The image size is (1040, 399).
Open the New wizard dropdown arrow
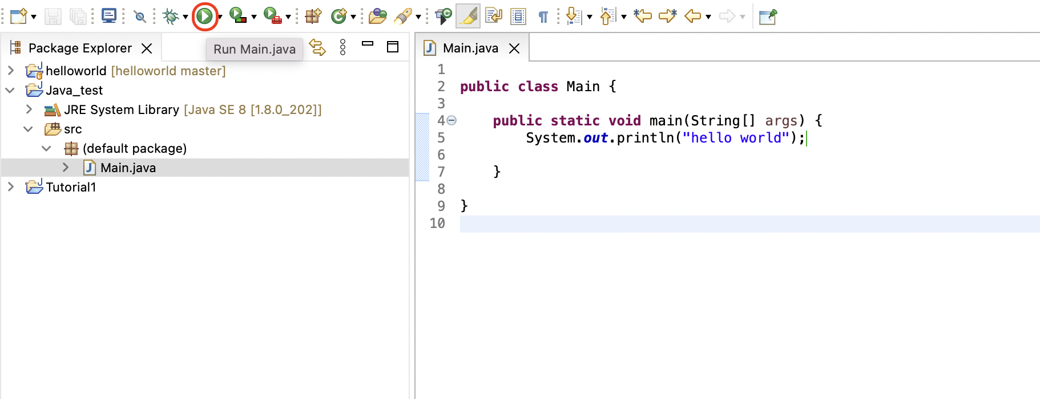pyautogui.click(x=34, y=17)
